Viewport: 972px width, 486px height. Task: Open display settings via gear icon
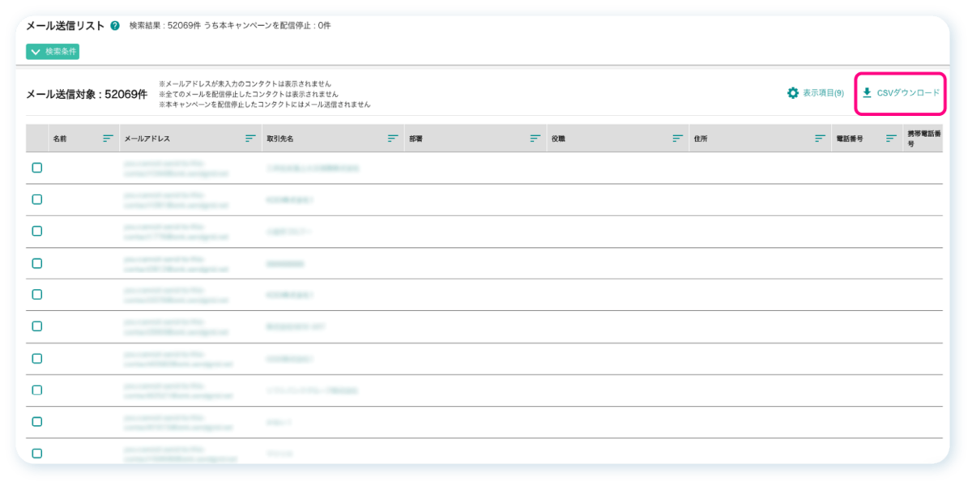click(x=793, y=93)
